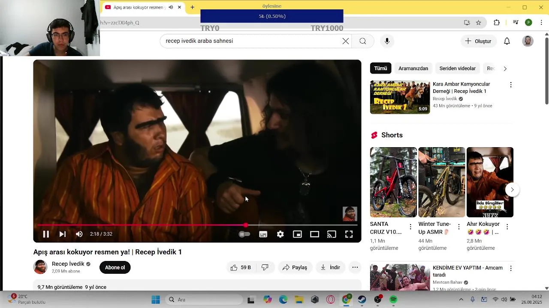
Task: Open Recep İvedik channel name link
Action: point(68,264)
